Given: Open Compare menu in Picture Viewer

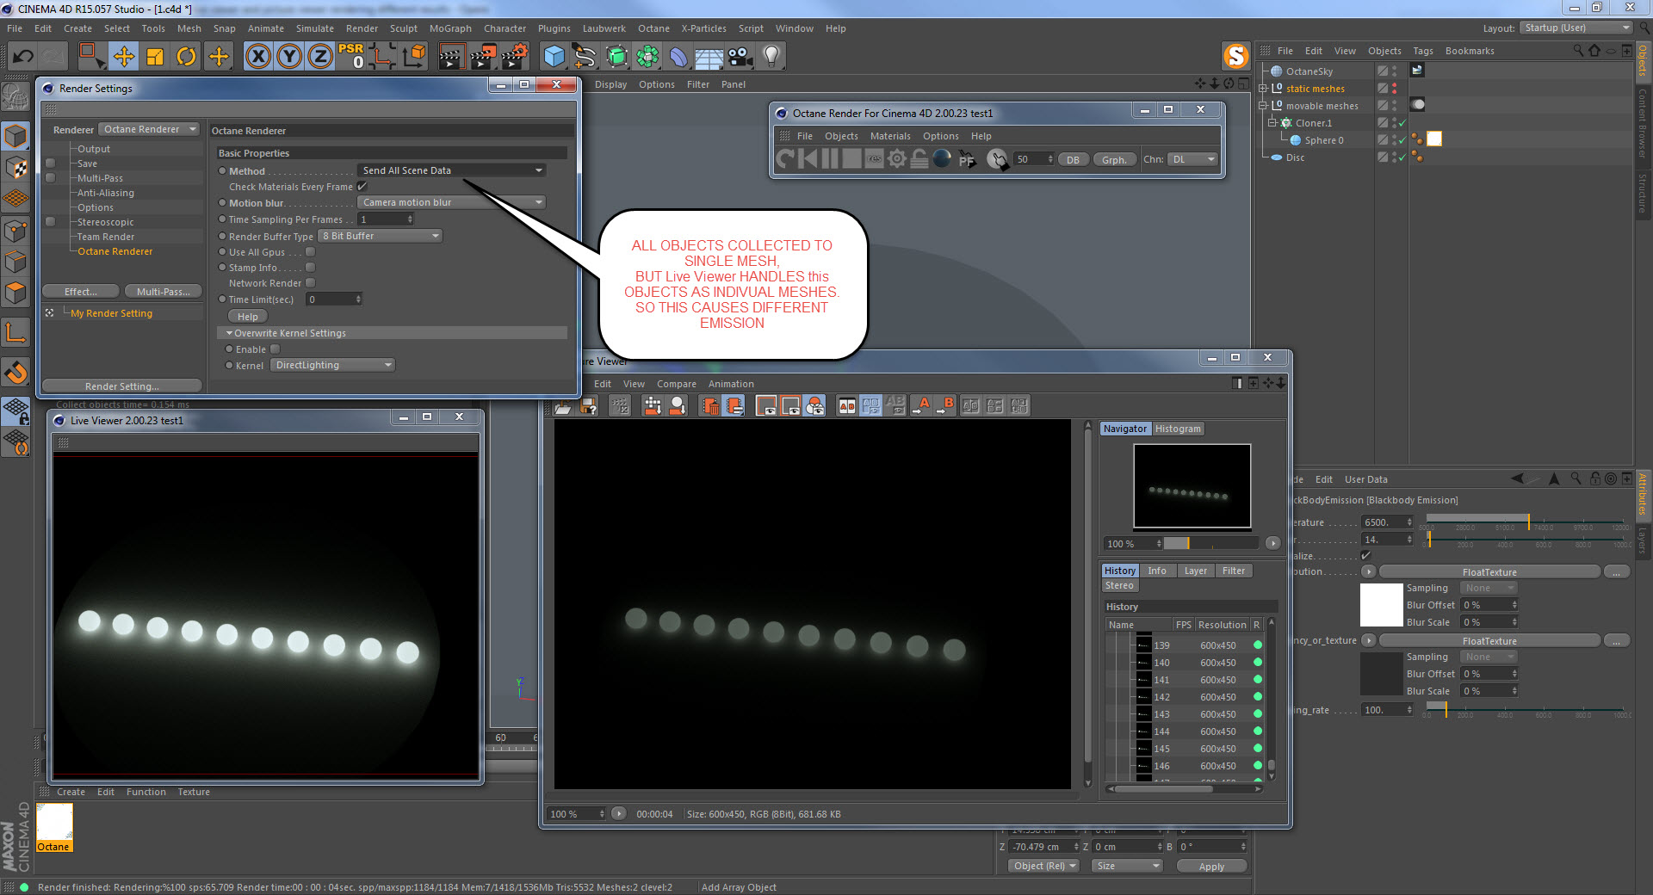Looking at the screenshot, I should (677, 384).
